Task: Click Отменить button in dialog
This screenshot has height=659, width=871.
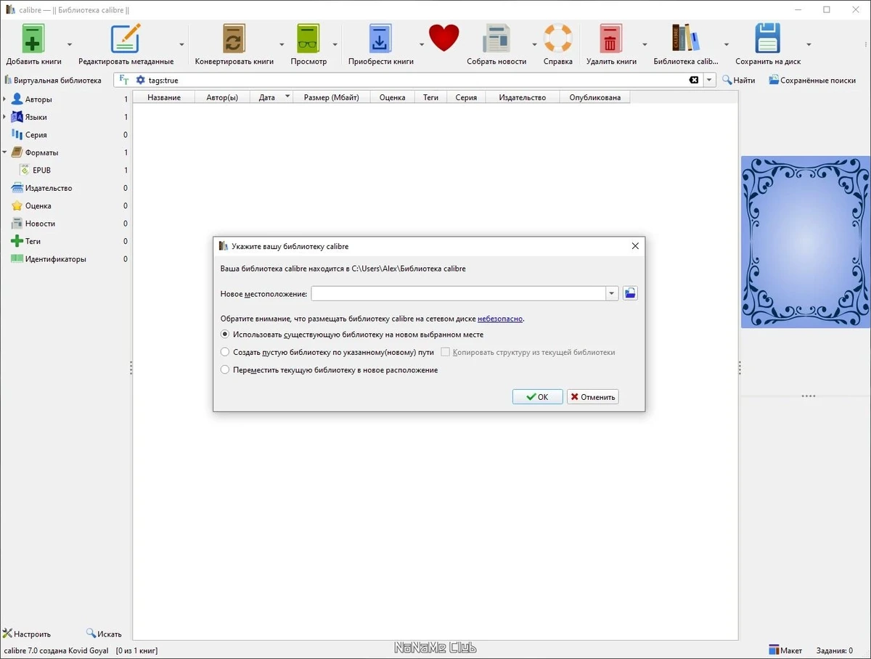Action: (x=592, y=397)
